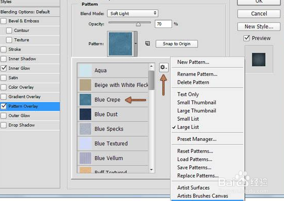The height and width of the screenshot is (201, 284).
Task: Click the New Style... button
Action: 259,27
